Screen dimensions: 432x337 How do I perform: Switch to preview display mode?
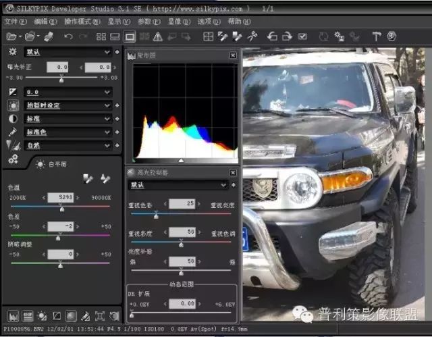click(x=130, y=36)
